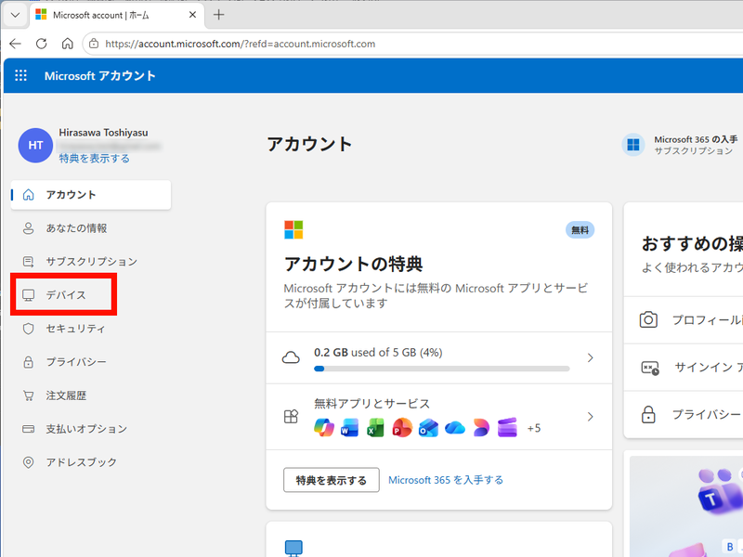
Task: Close the Microsoft account tab
Action: click(x=192, y=15)
